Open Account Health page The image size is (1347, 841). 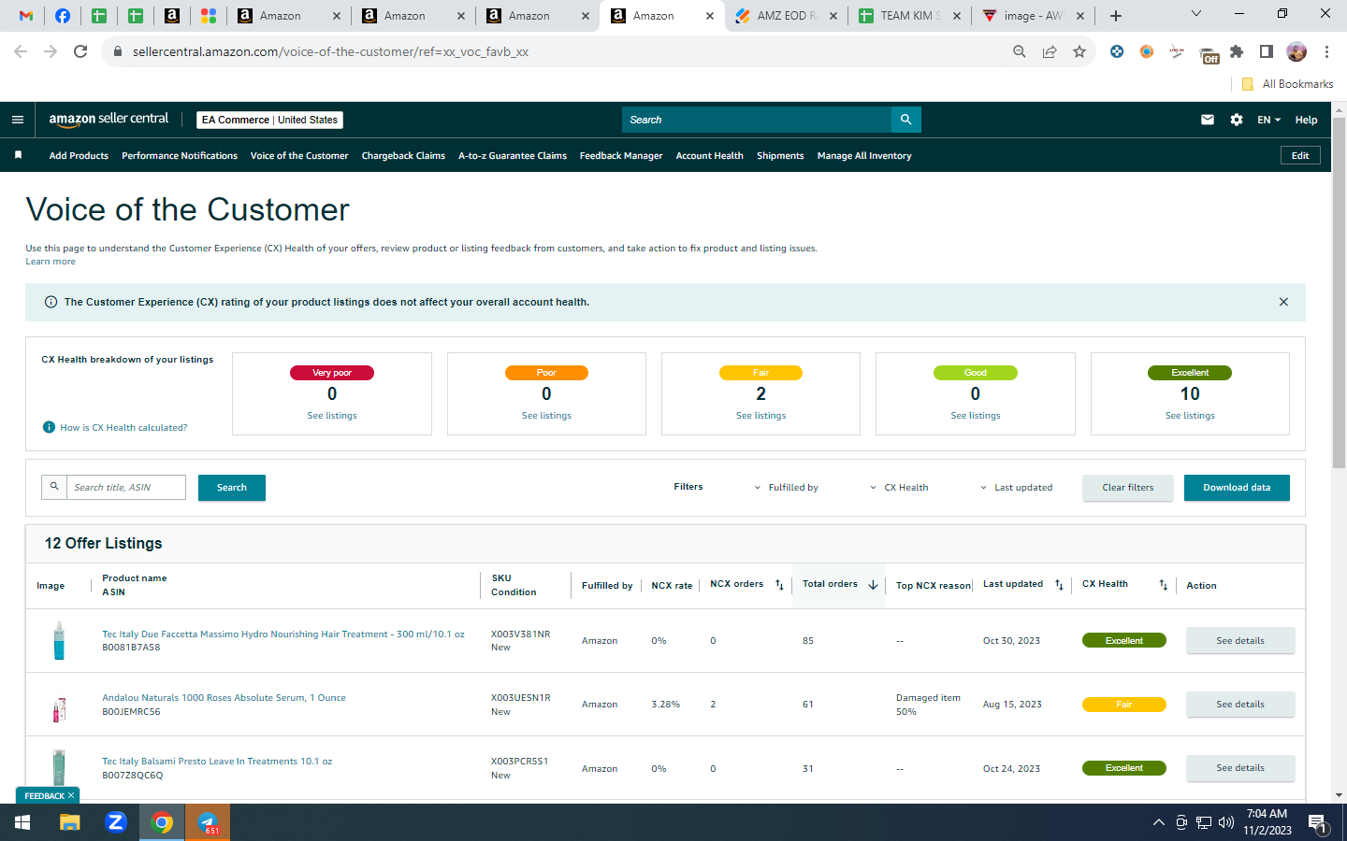coord(710,156)
